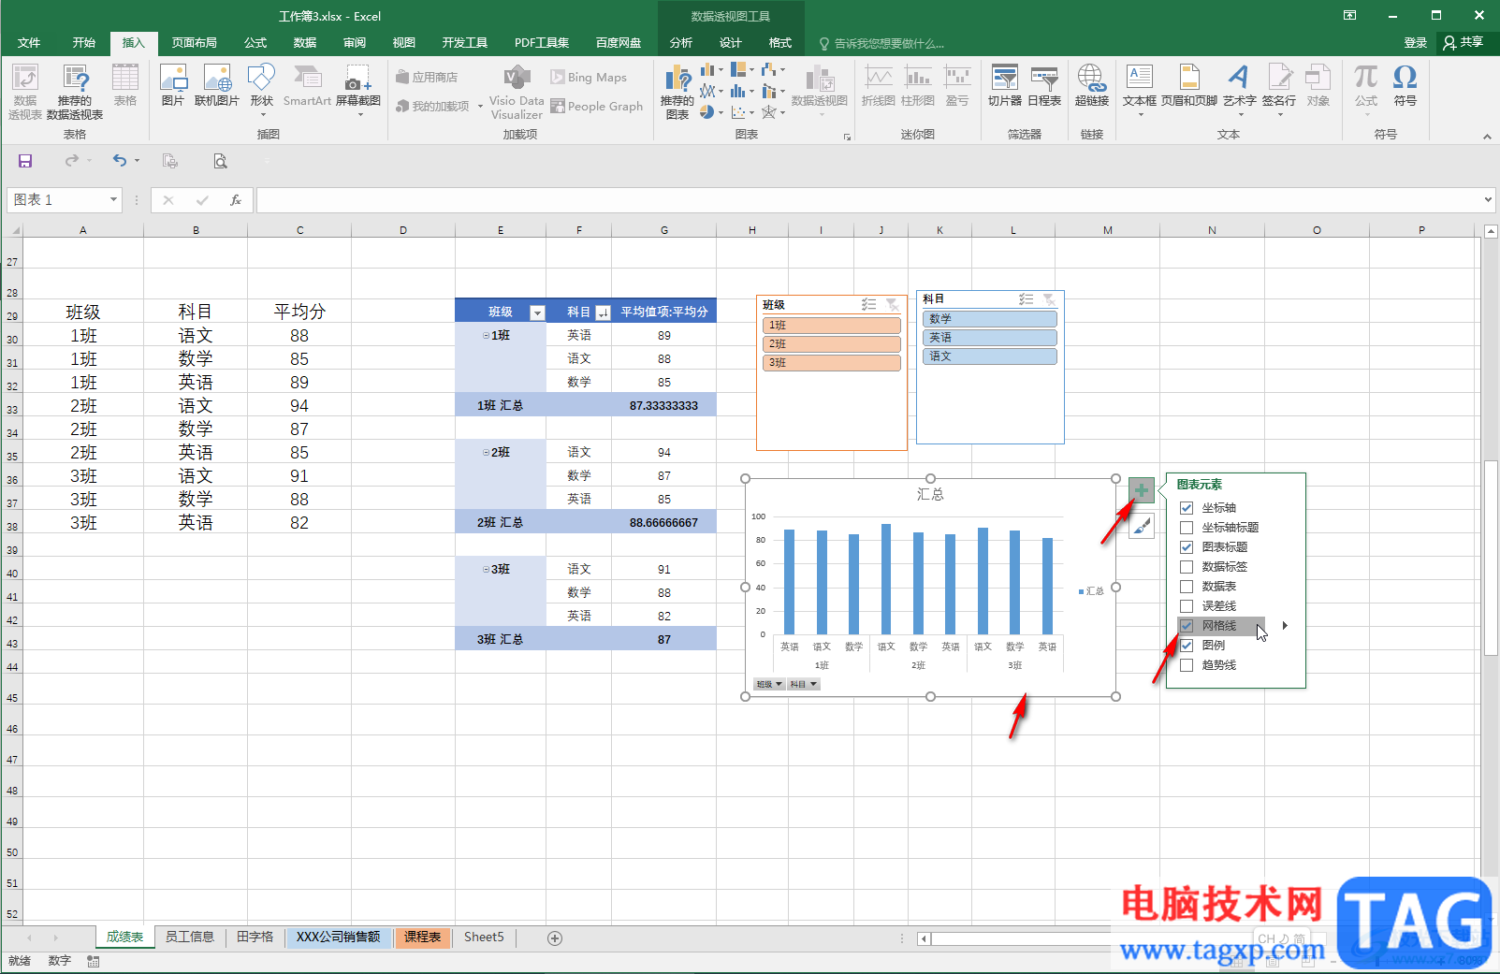
Task: Click the 共享 share button
Action: point(1464,43)
